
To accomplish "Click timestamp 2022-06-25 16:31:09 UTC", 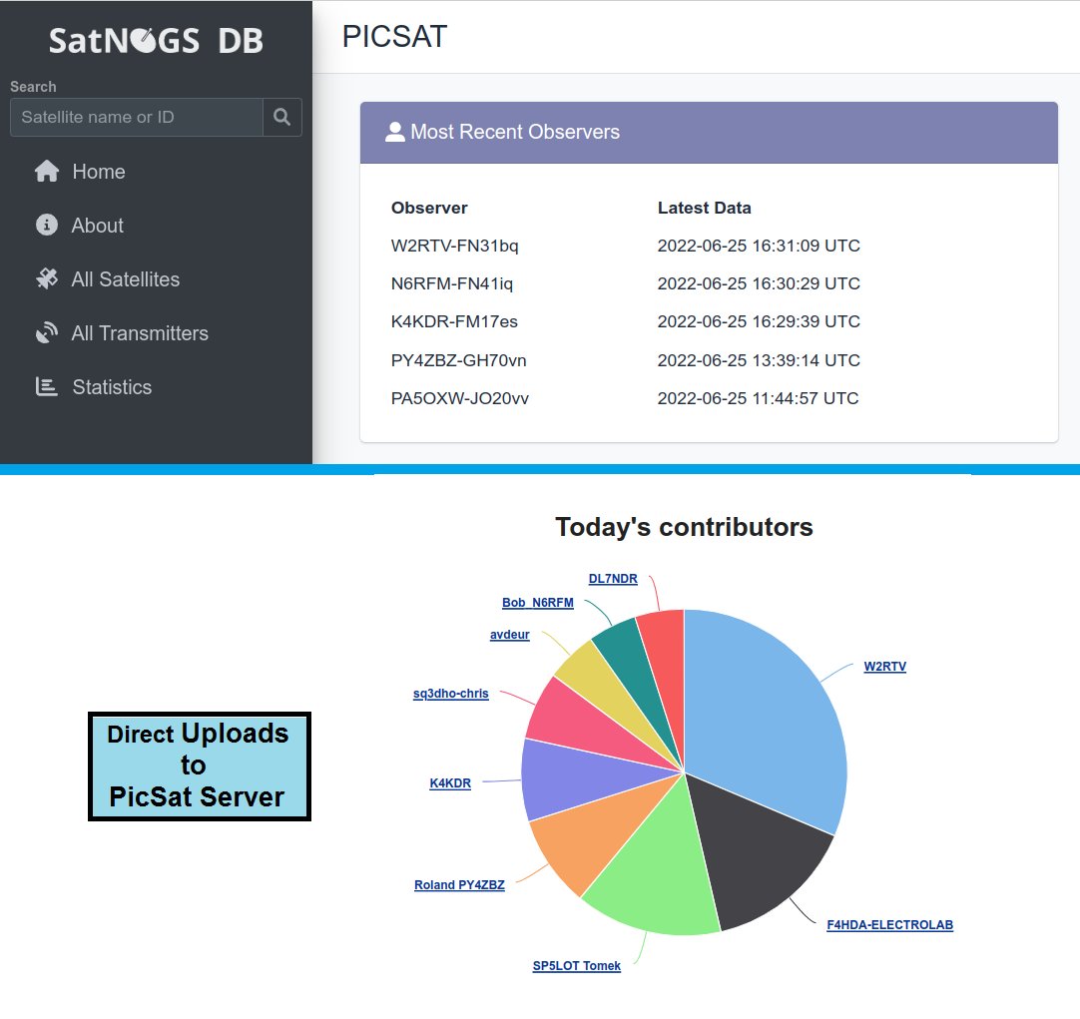I will [x=759, y=246].
